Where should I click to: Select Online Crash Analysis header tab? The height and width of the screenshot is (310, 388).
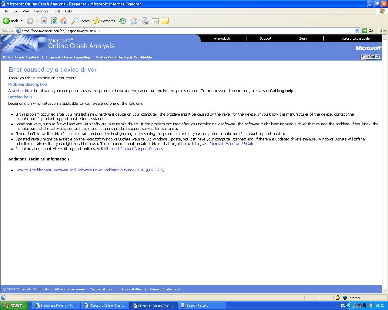tap(21, 57)
